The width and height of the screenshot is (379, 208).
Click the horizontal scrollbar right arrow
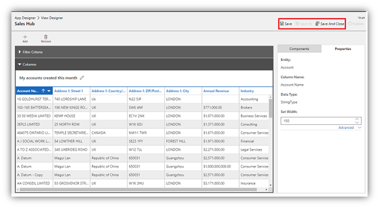click(267, 190)
